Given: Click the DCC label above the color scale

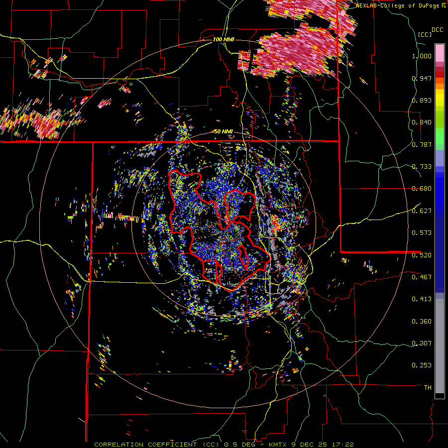Looking at the screenshot, I should pos(437,30).
